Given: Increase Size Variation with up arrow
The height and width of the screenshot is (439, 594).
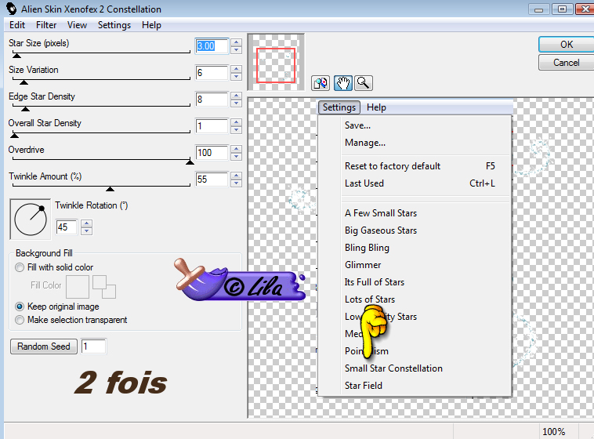Looking at the screenshot, I should pyautogui.click(x=237, y=69).
